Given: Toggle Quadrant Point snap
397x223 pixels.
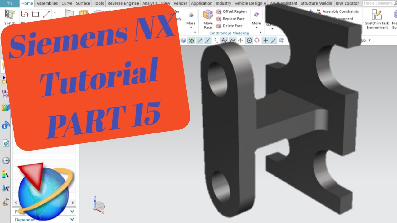Looking at the screenshot, I should pyautogui.click(x=257, y=40).
